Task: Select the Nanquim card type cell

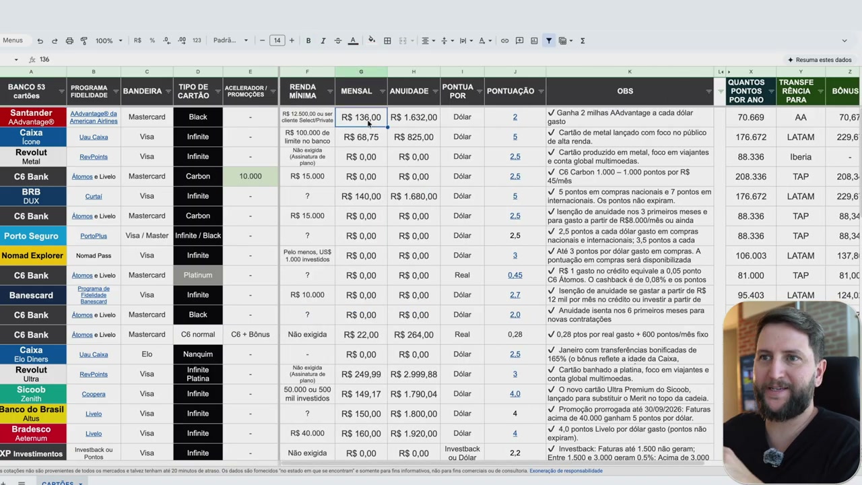Action: (197, 354)
